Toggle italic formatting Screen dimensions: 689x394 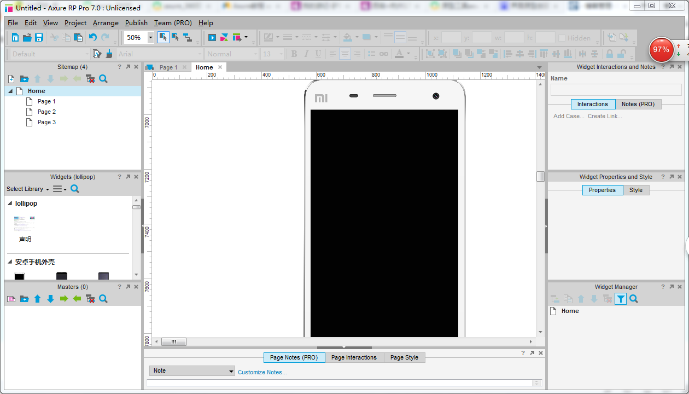coord(306,54)
